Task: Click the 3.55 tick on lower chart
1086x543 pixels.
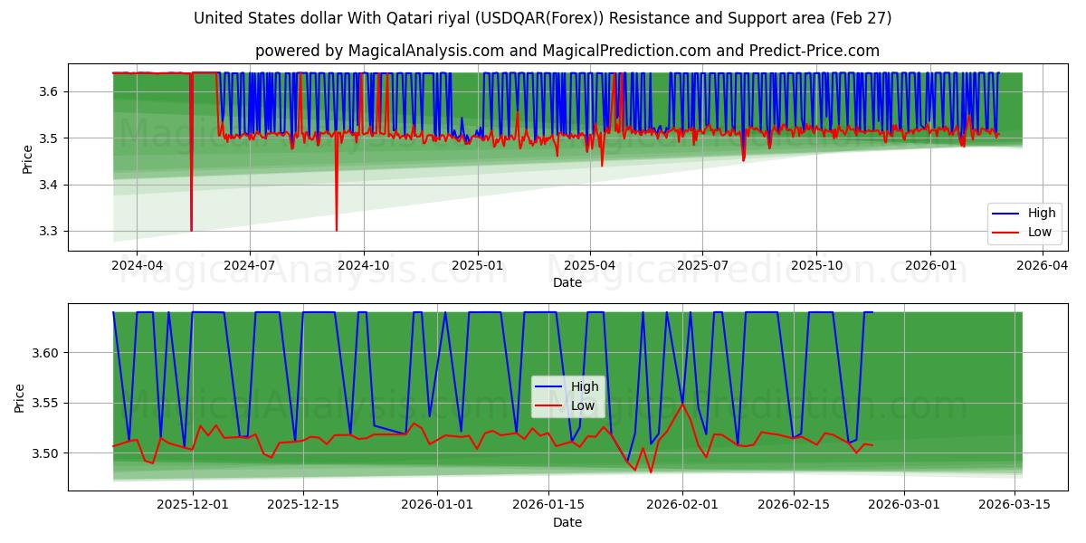Action: pyautogui.click(x=47, y=403)
